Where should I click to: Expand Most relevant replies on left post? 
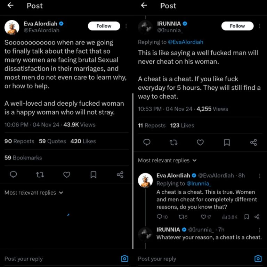click(x=34, y=193)
